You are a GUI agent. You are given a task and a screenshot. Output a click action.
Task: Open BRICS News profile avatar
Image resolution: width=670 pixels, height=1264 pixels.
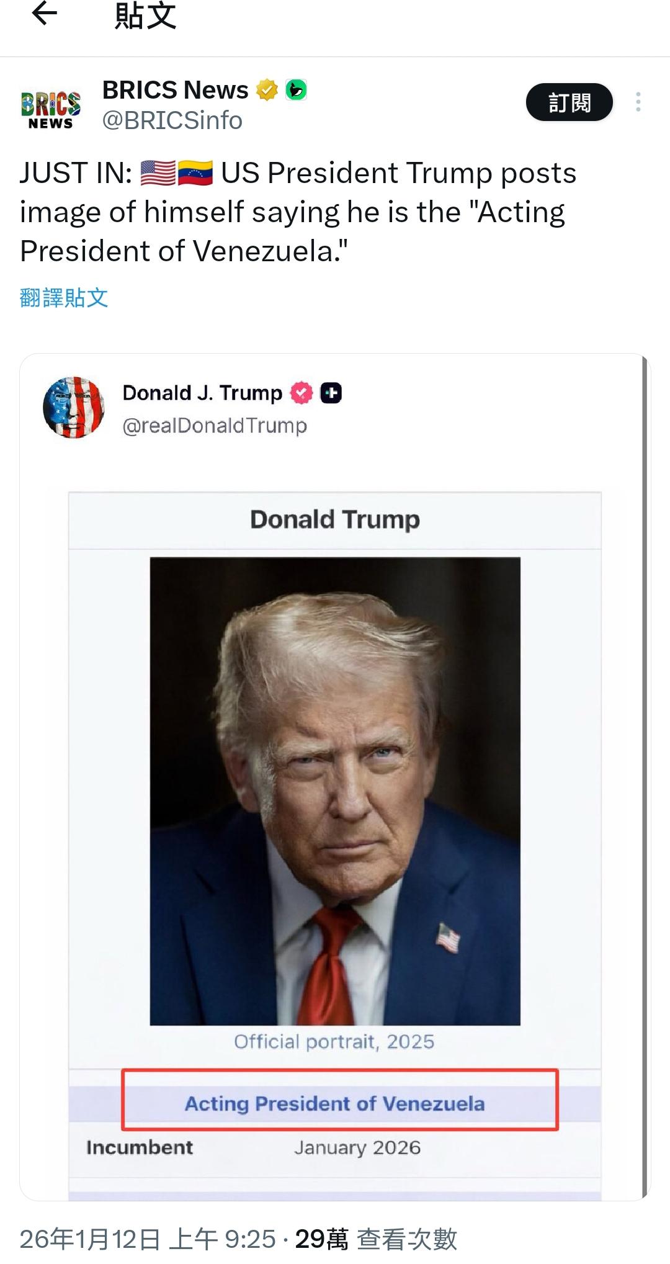click(50, 105)
